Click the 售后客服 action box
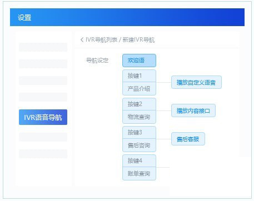254x201 pixels. coord(188,139)
